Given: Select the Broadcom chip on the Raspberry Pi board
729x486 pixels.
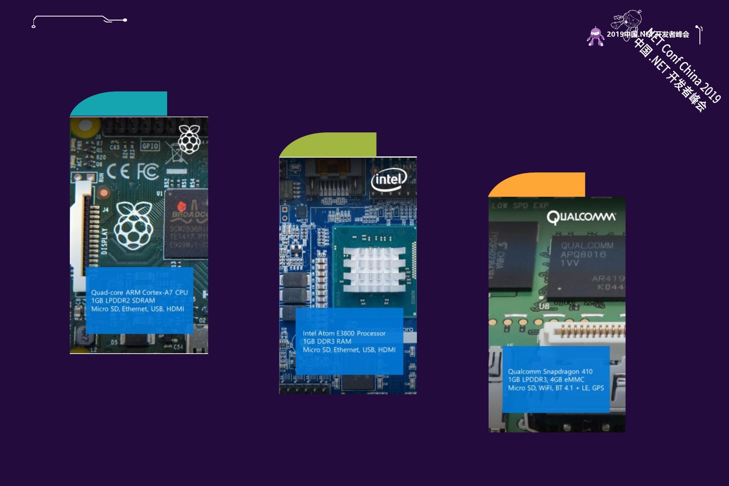Looking at the screenshot, I should [186, 223].
